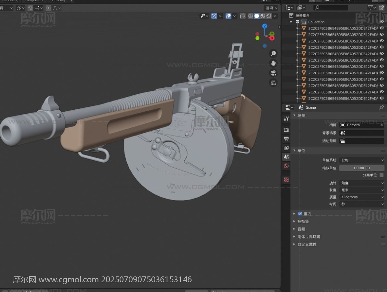
Task: Disable the 重力 checkbox
Action: (x=300, y=214)
